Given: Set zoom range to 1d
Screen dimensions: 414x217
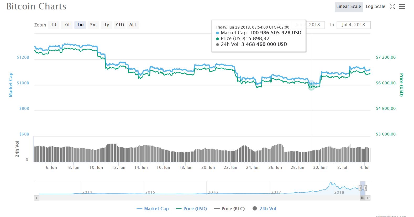Looking at the screenshot, I should (54, 25).
